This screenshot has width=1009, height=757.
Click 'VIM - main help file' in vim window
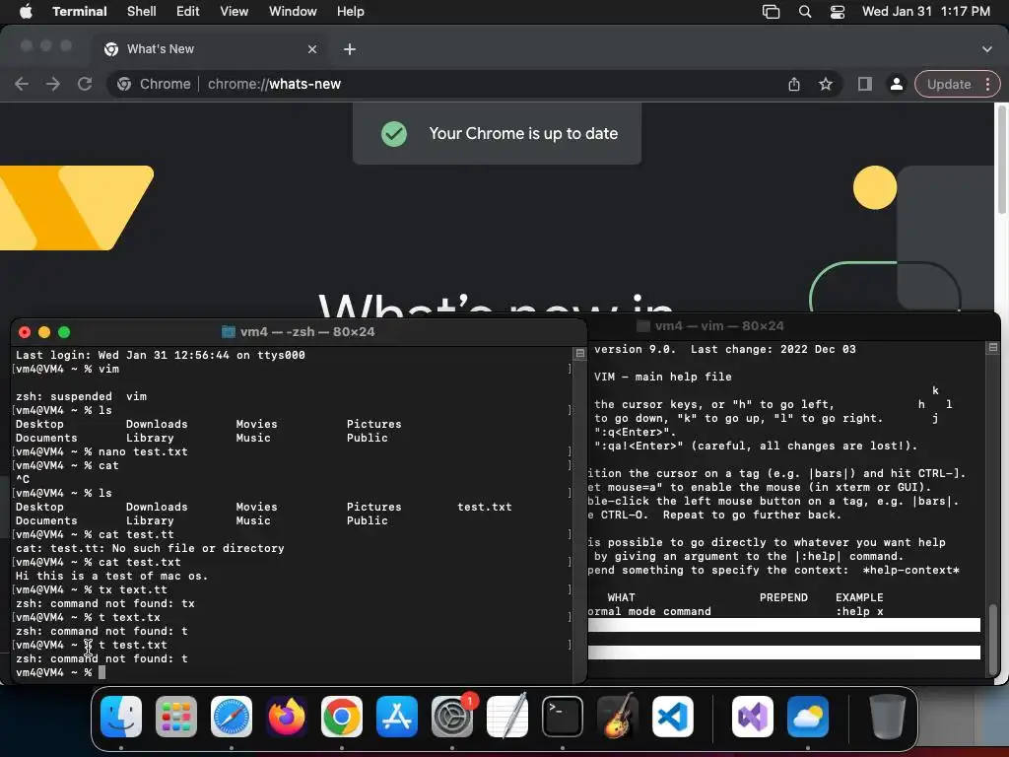[x=663, y=378]
